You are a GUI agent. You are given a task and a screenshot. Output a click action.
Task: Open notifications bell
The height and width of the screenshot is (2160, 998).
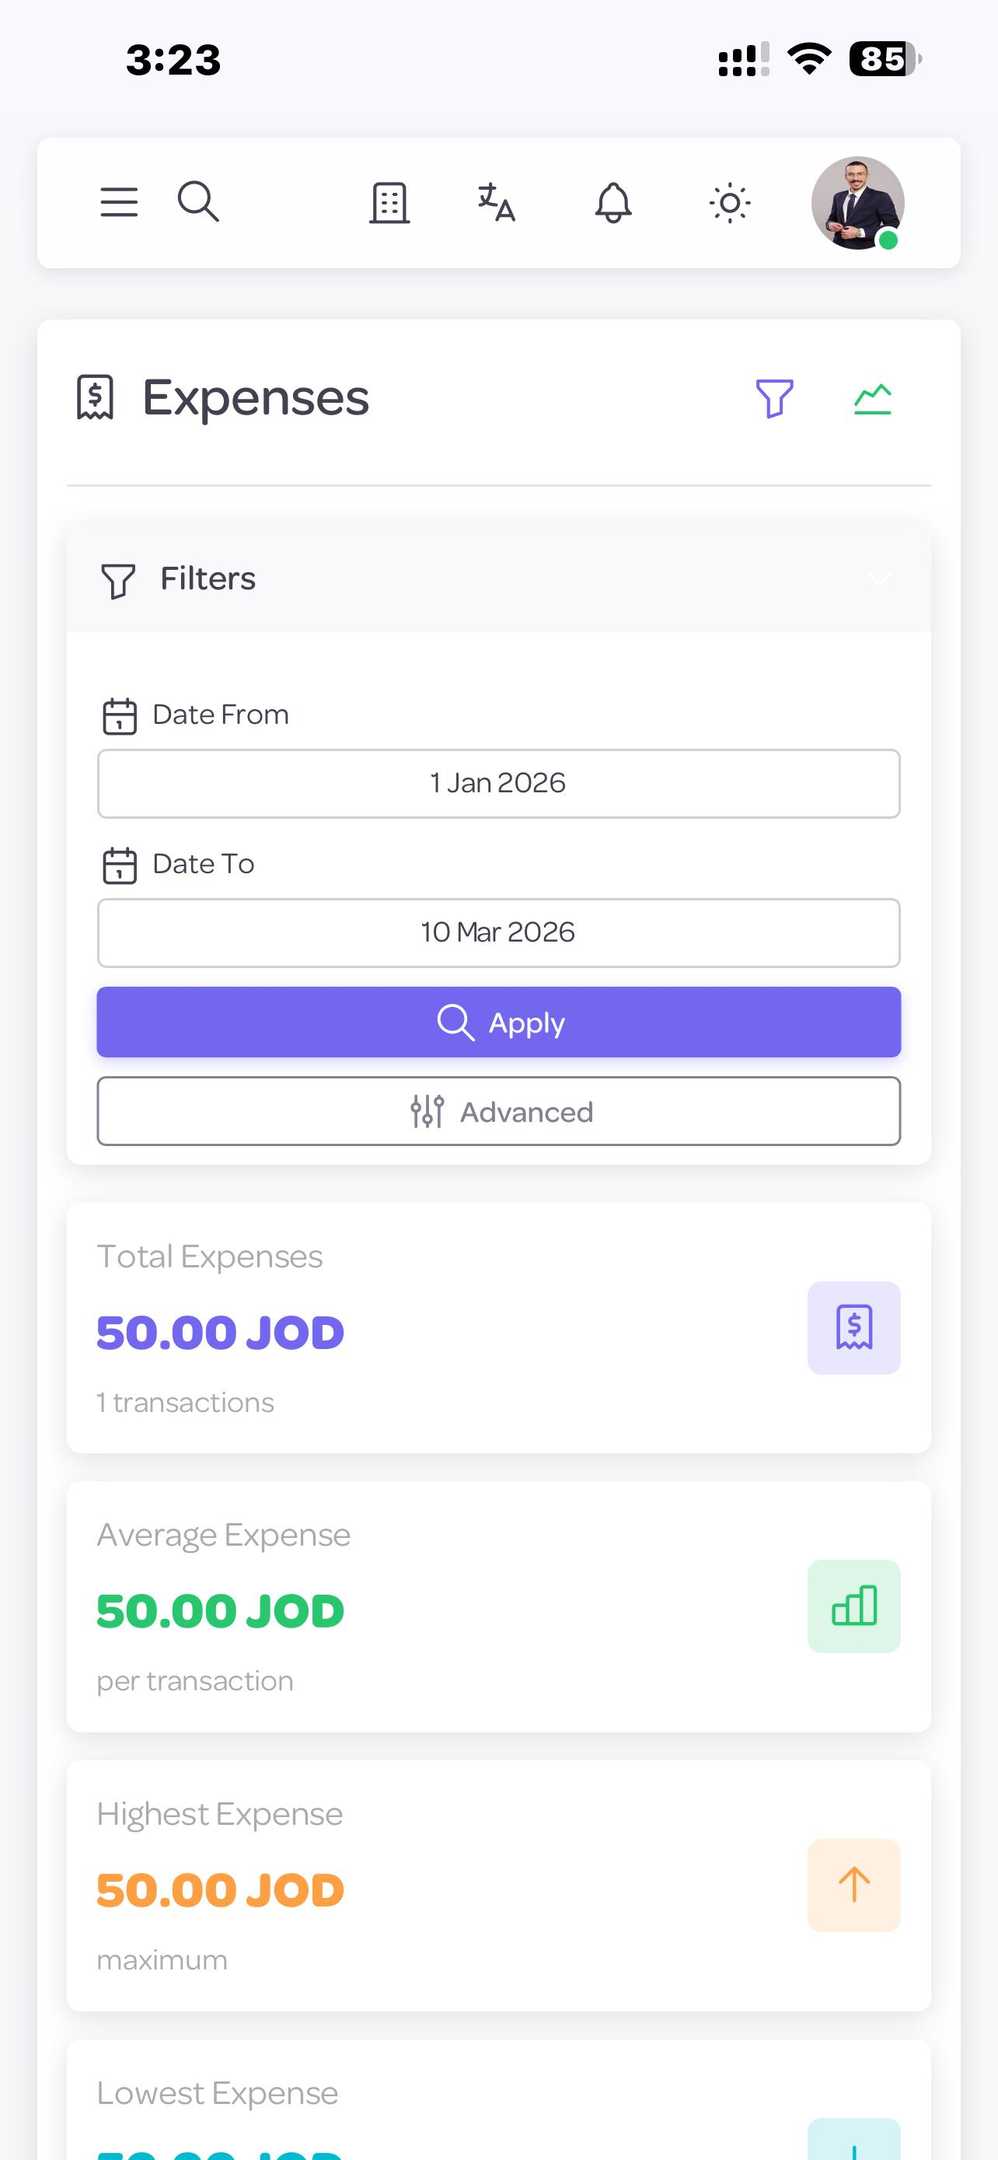[x=613, y=203]
